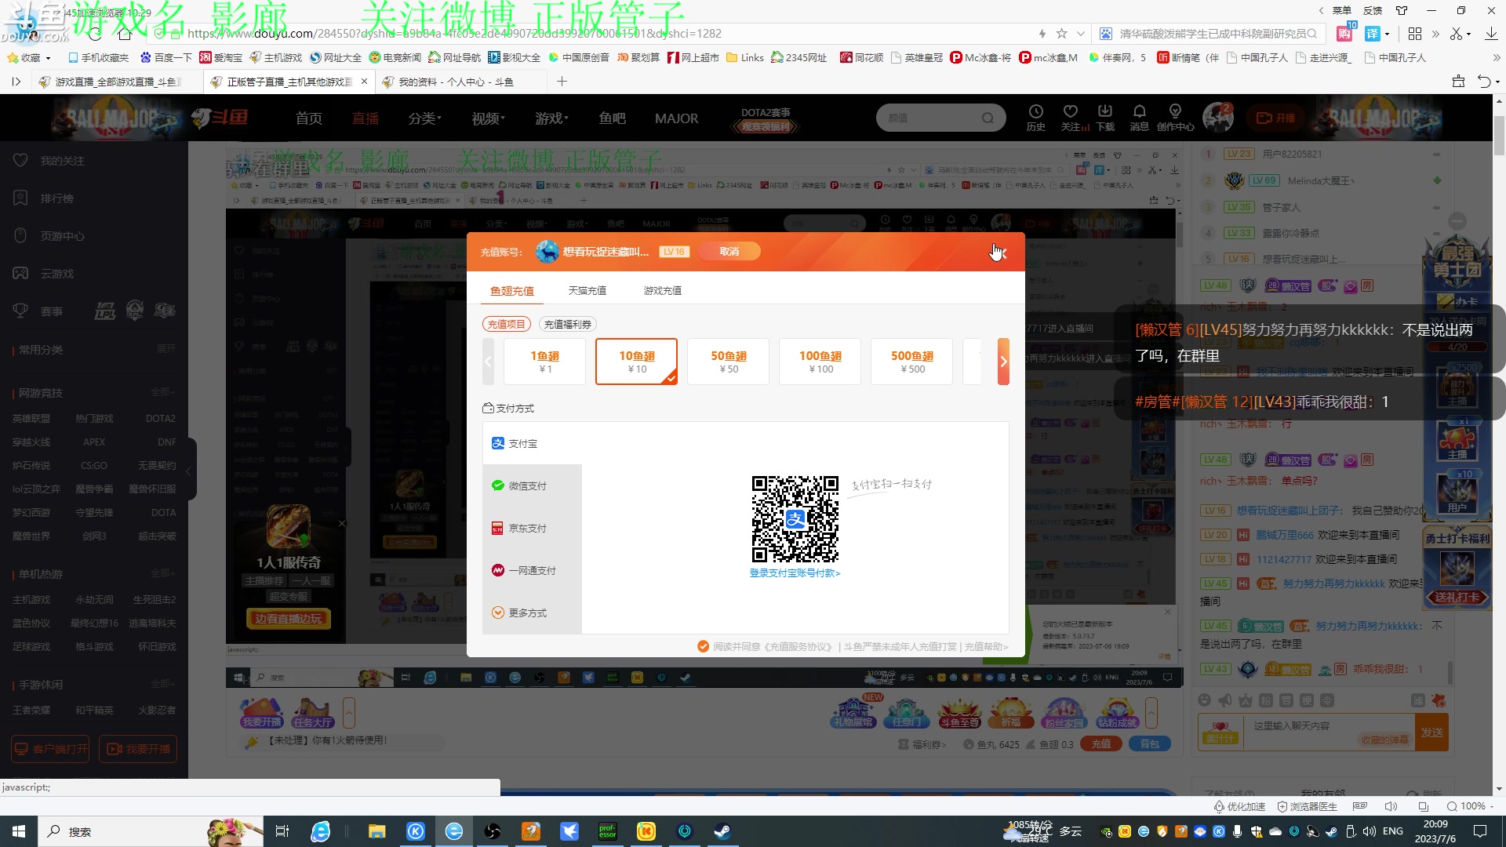Click the 任意门 portal icon
1506x847 pixels.
tap(906, 712)
